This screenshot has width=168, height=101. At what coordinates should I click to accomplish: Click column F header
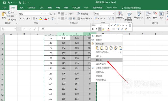pyautogui.click(x=77, y=34)
